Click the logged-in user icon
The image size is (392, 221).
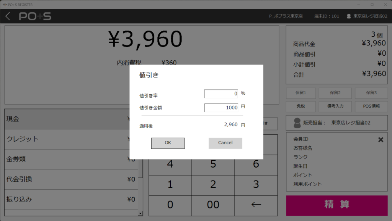coord(349,16)
